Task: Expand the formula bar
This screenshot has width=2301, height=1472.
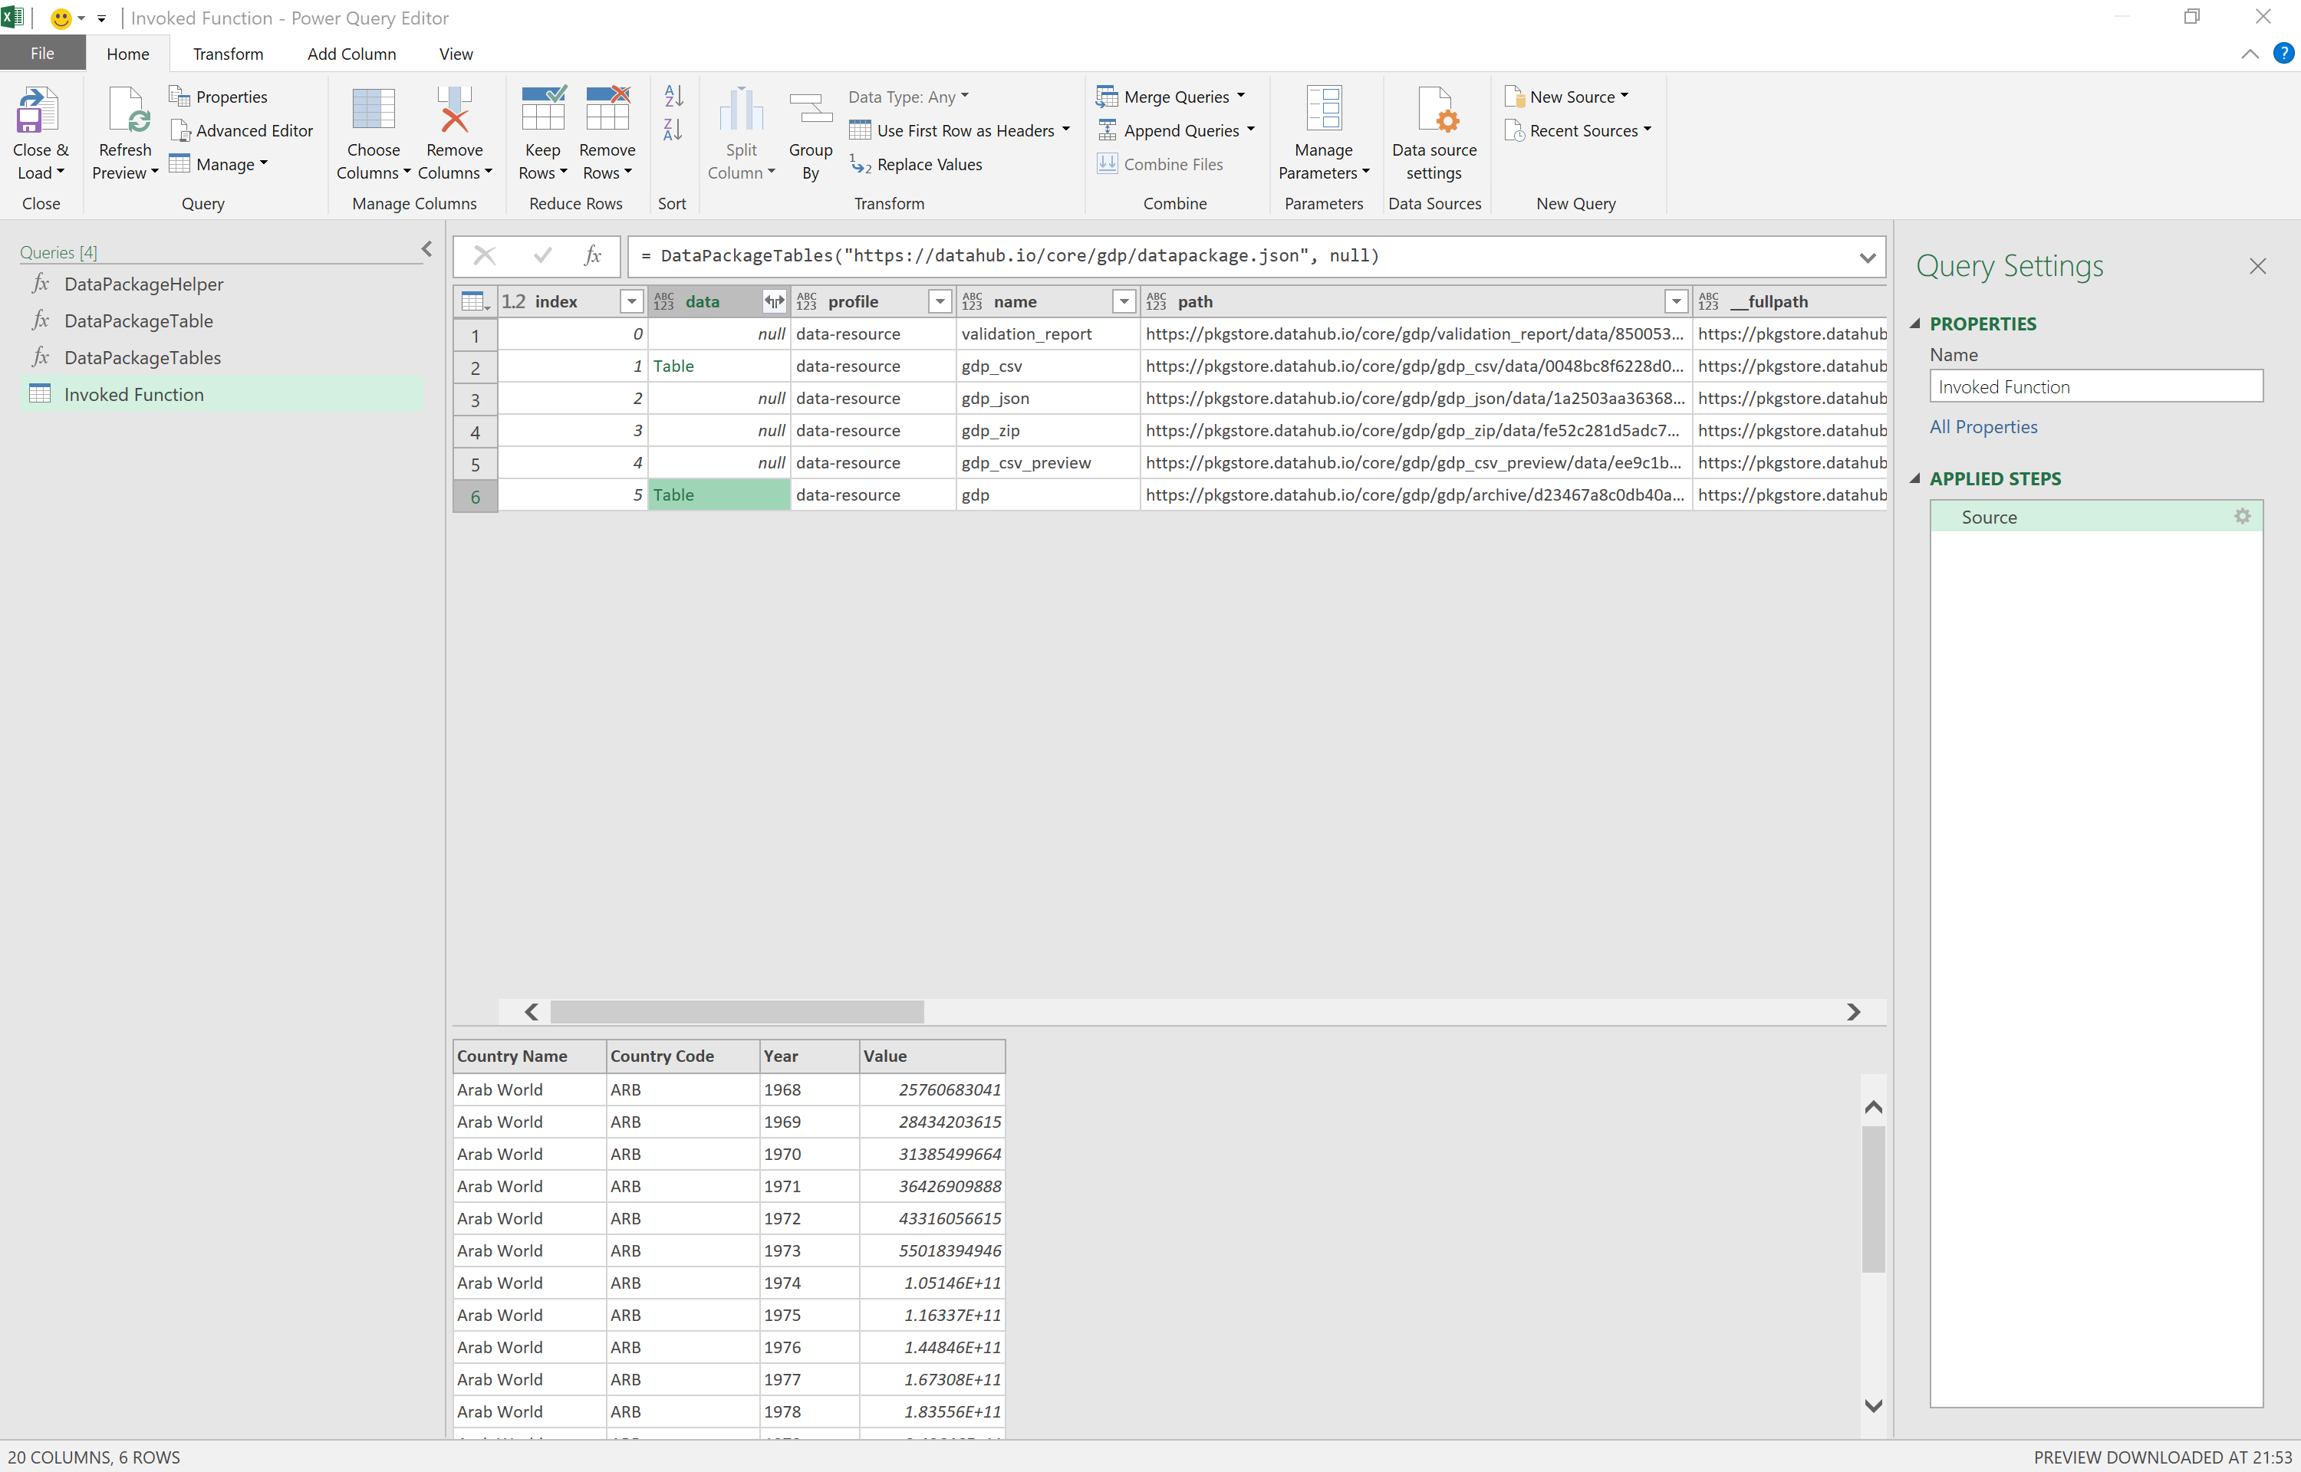Action: click(x=1866, y=257)
